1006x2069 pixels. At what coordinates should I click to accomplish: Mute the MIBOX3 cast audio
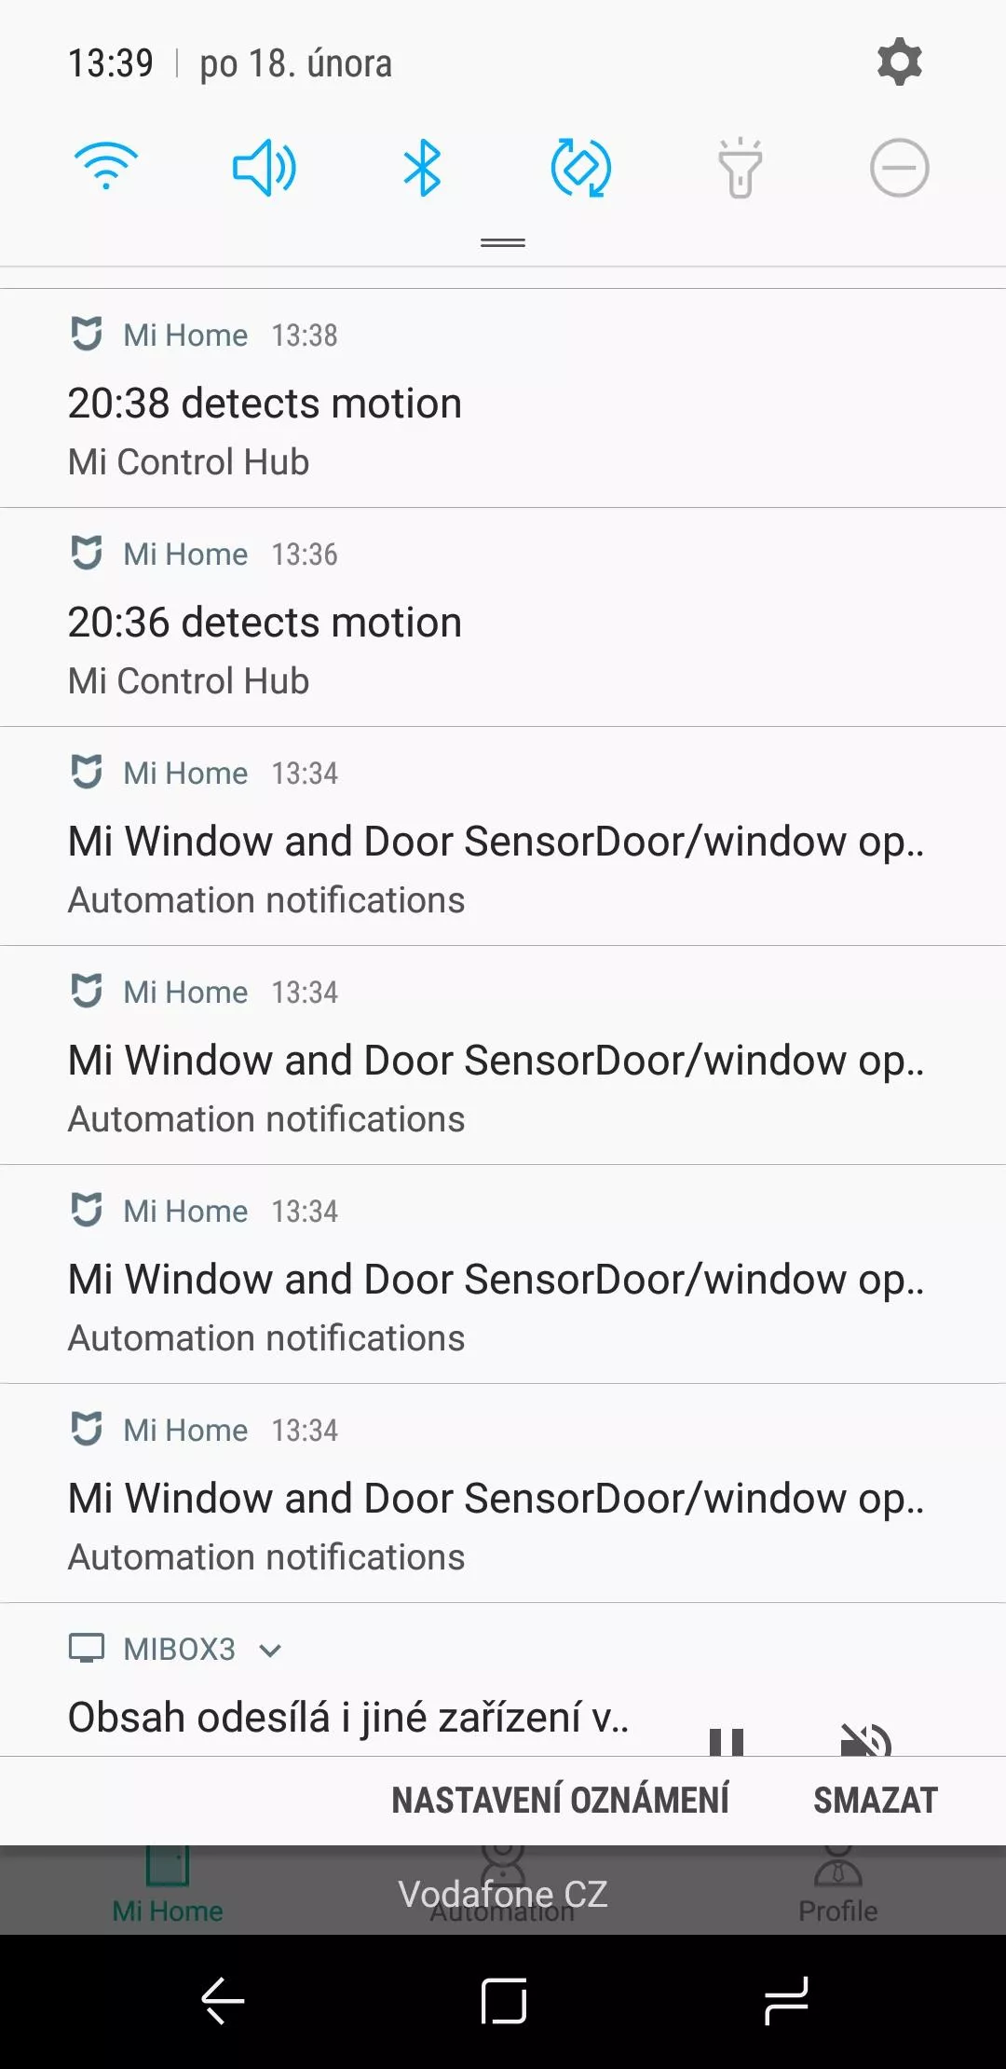(866, 1740)
